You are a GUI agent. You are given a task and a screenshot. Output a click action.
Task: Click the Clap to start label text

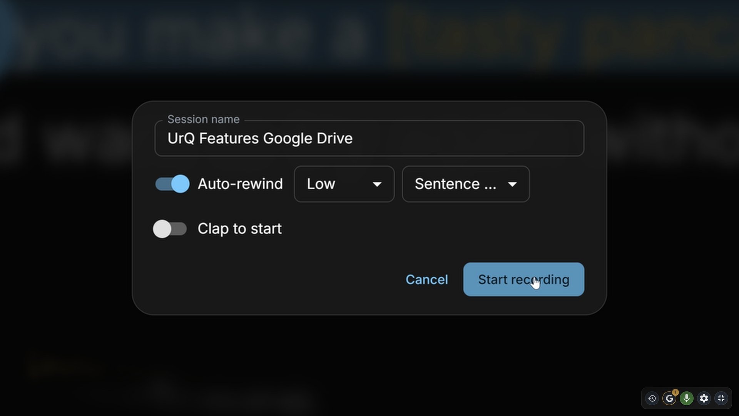pos(239,229)
